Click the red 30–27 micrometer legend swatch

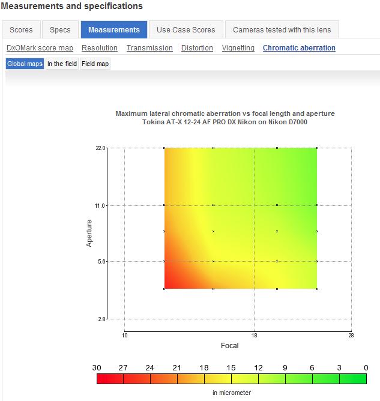tap(110, 379)
